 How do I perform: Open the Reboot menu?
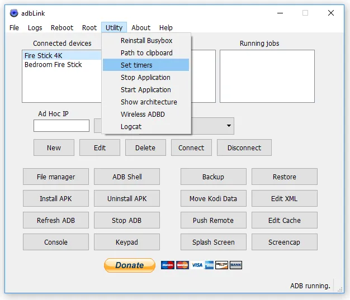[62, 27]
